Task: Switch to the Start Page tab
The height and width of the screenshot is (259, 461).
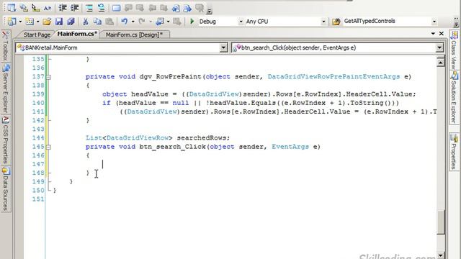Action: click(x=37, y=35)
